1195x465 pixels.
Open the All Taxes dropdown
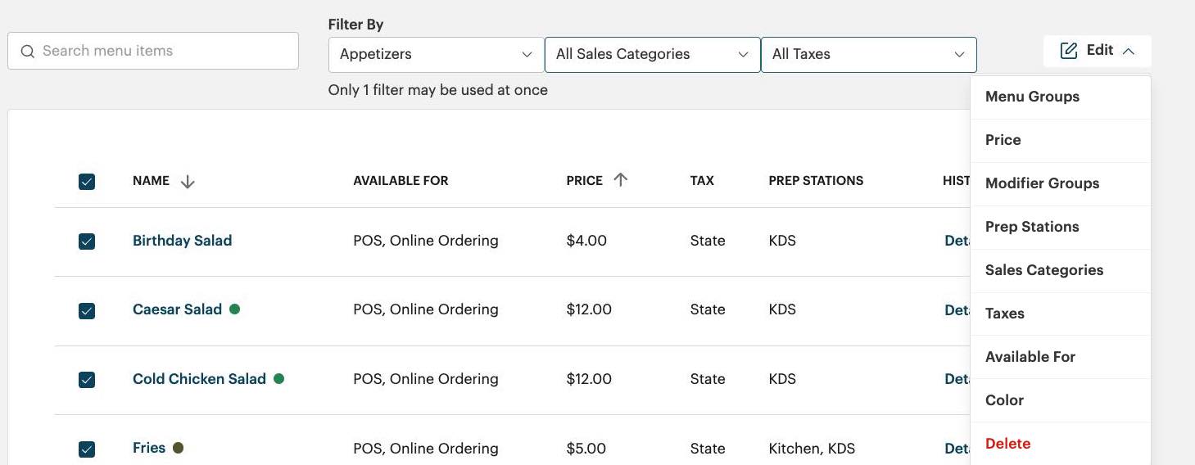pos(868,54)
